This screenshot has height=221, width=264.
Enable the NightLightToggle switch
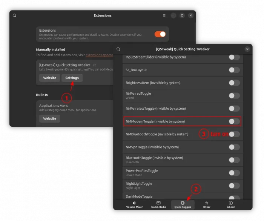click(x=234, y=185)
